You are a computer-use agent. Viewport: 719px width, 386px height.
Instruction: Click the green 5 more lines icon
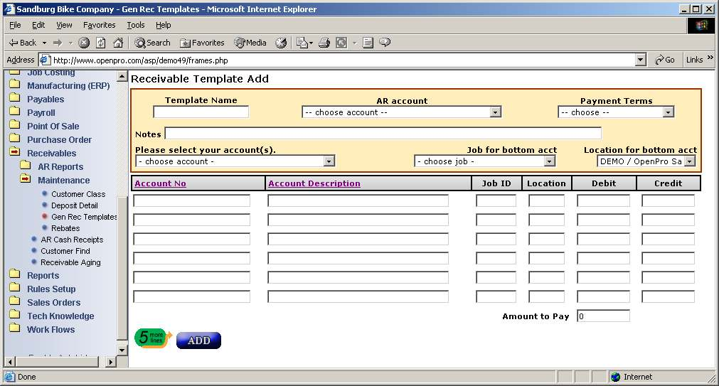152,338
